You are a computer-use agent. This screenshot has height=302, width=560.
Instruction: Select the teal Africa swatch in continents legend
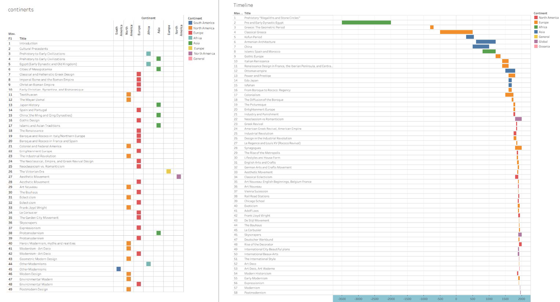coord(190,38)
